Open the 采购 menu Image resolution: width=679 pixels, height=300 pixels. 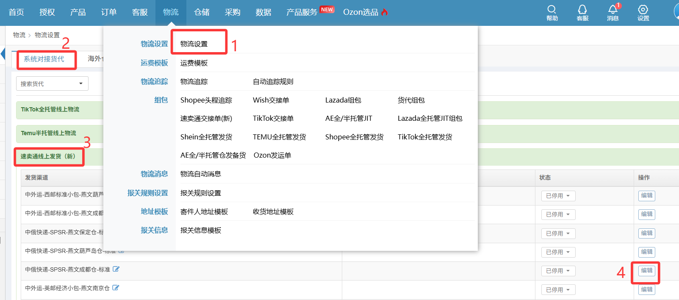click(233, 12)
